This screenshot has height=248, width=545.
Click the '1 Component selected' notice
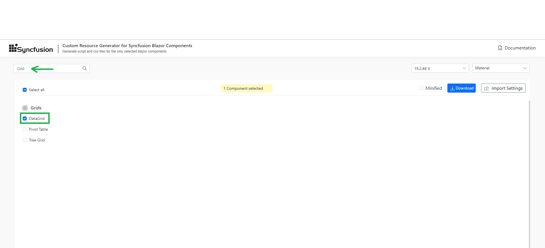[x=247, y=88]
